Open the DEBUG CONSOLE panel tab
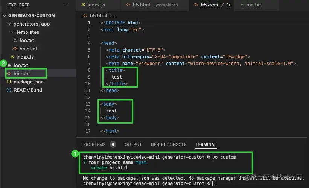 click(x=169, y=144)
